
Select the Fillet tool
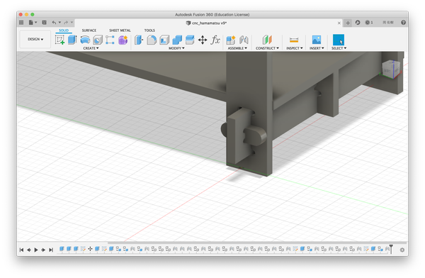coord(152,40)
